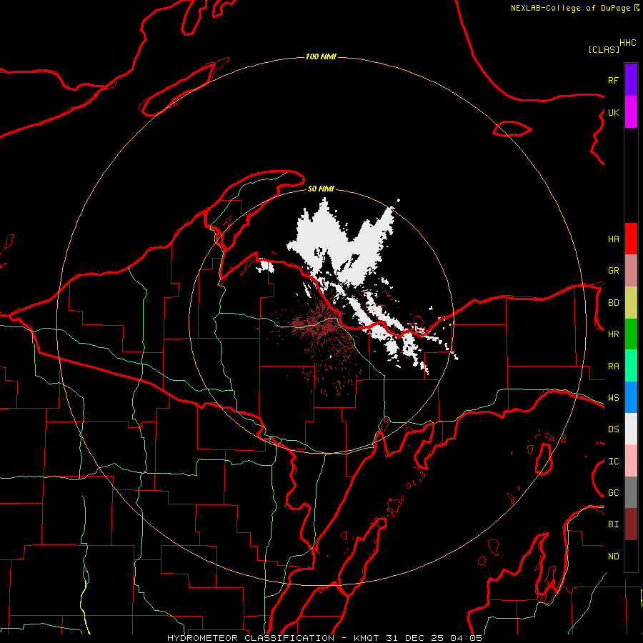
Task: Click the HHC product label
Action: pos(627,43)
